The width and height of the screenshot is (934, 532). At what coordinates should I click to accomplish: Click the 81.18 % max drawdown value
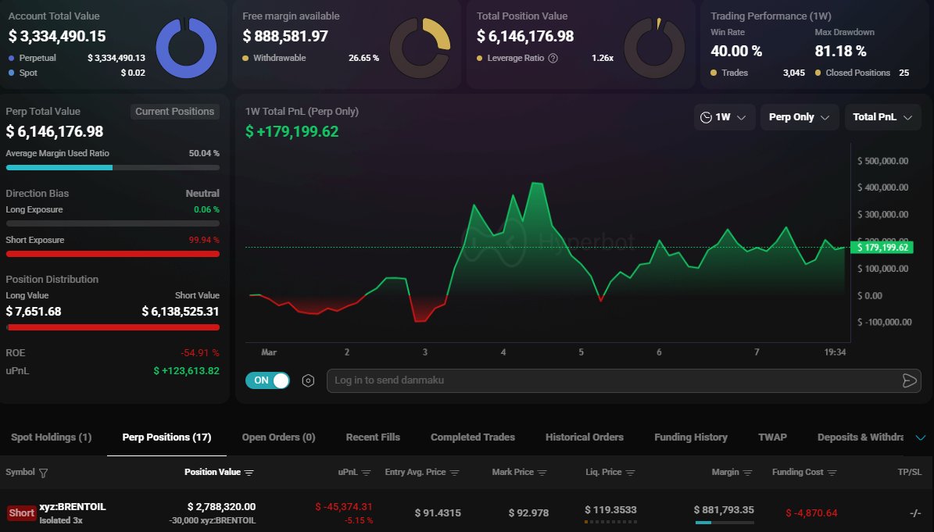click(840, 52)
